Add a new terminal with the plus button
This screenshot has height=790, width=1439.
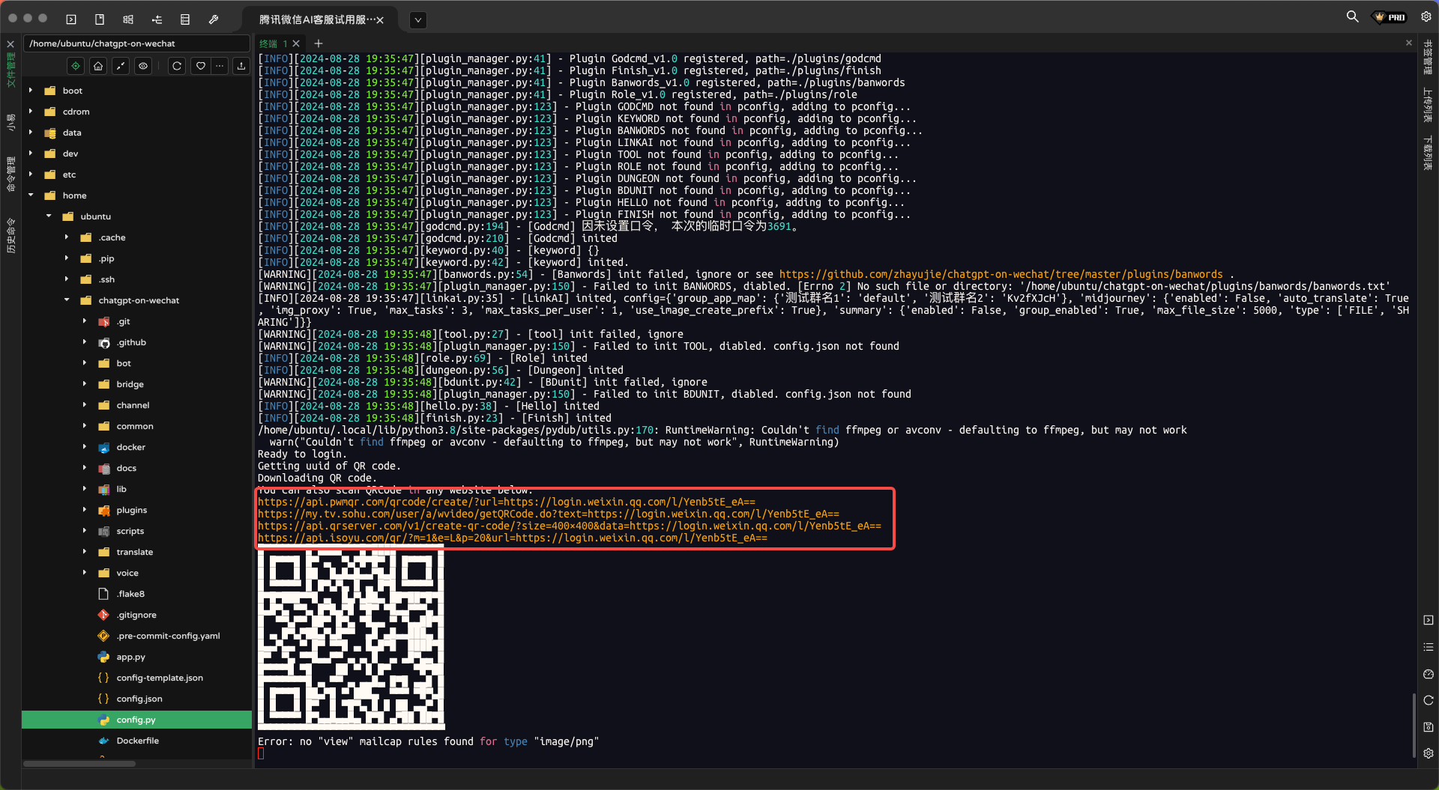coord(319,43)
